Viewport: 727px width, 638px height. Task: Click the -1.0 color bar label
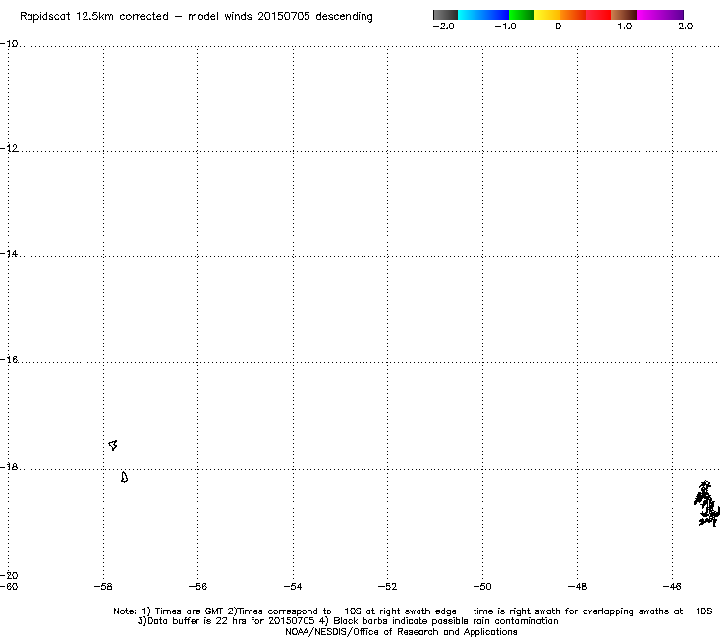tap(505, 27)
